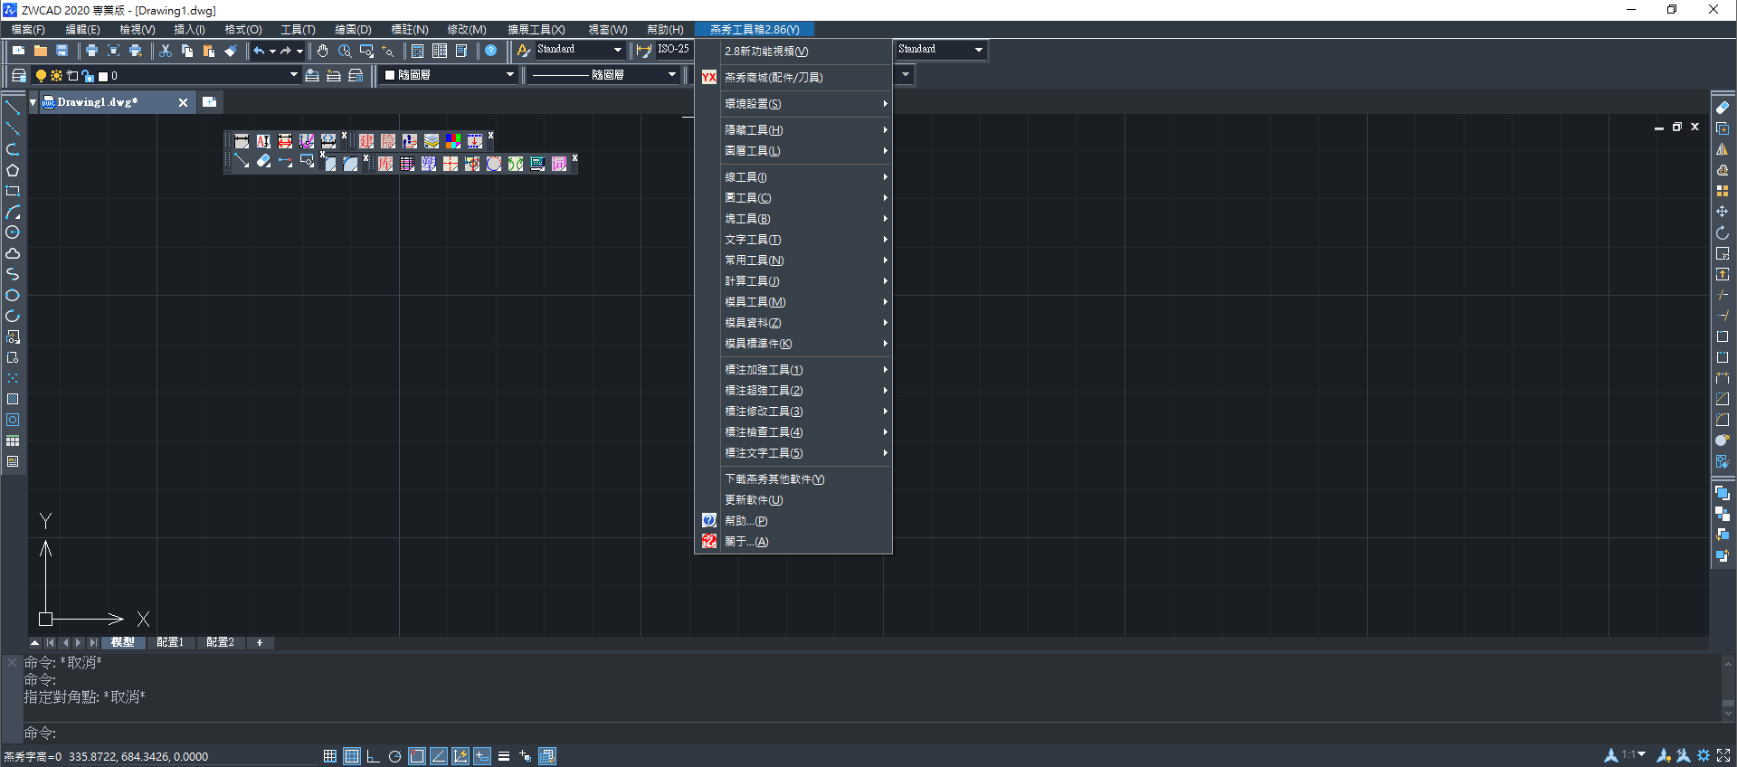1737x767 pixels.
Task: Click the Match Properties brush icon
Action: coord(231,51)
